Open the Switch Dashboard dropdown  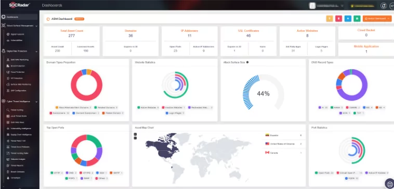[x=377, y=19]
